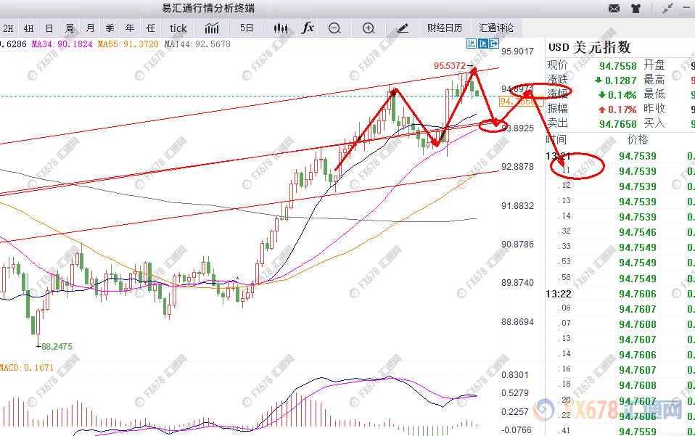Switch to the 4H timeframe

click(29, 28)
